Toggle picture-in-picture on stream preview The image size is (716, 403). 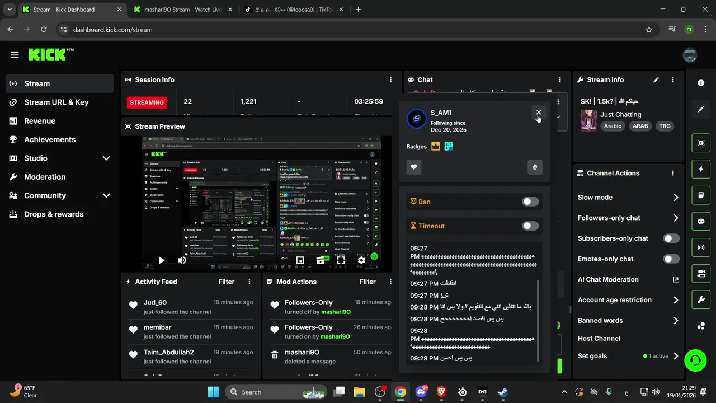300,260
